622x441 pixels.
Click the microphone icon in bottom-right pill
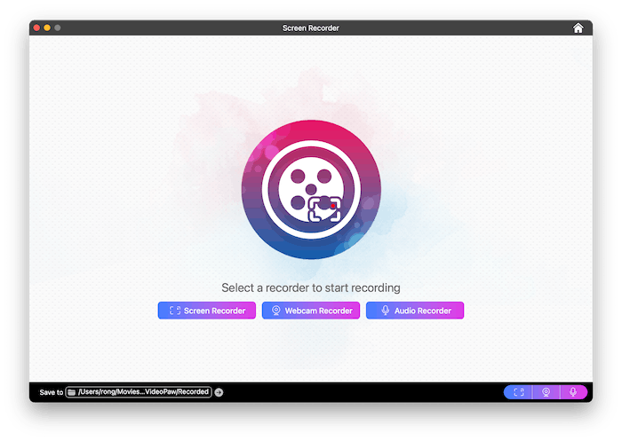pos(573,392)
